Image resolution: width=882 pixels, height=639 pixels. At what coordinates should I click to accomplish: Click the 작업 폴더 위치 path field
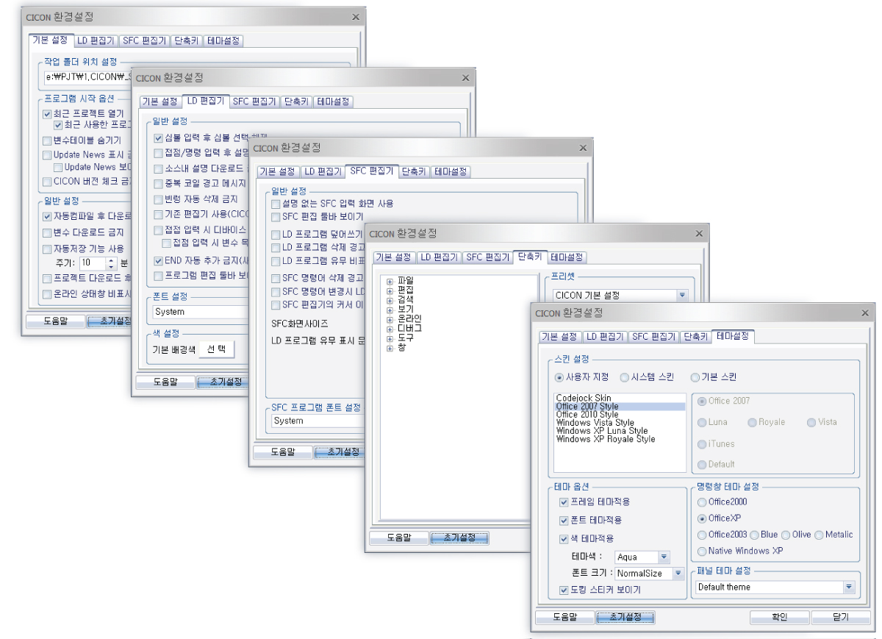pyautogui.click(x=87, y=76)
